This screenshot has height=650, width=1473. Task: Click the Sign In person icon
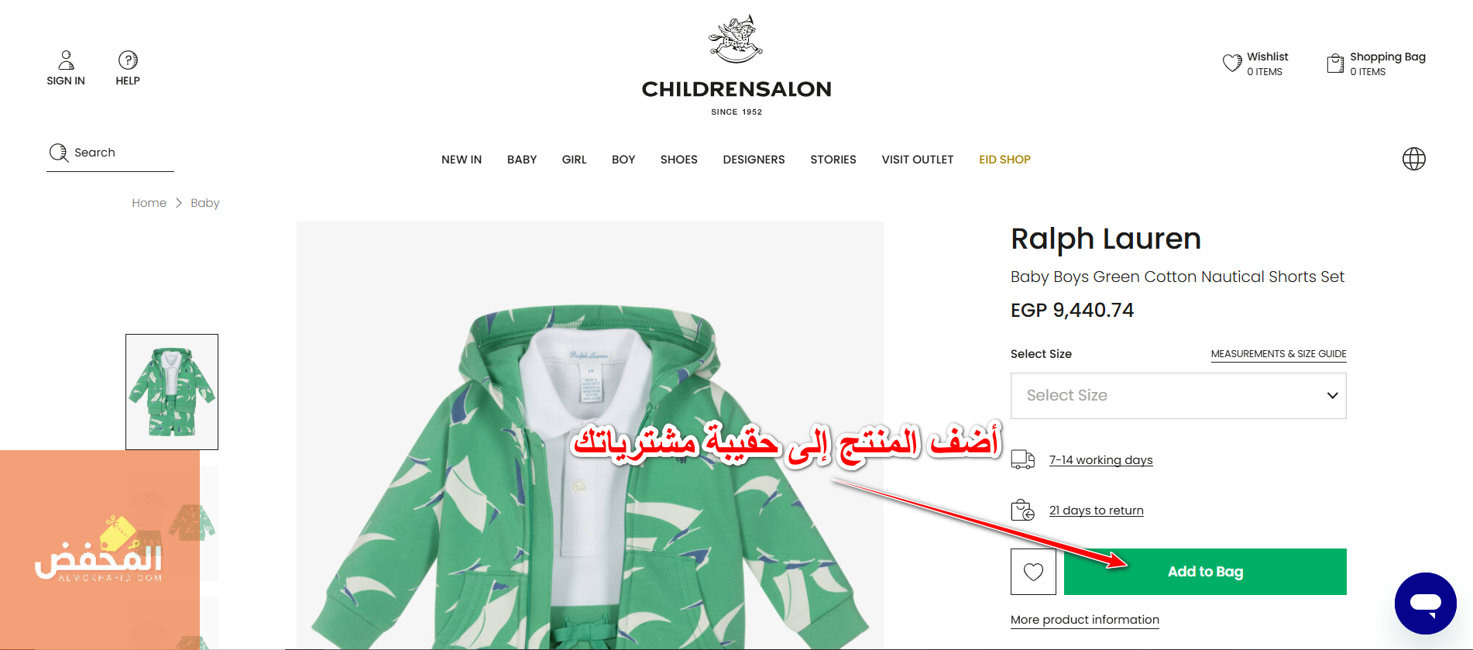[x=66, y=60]
